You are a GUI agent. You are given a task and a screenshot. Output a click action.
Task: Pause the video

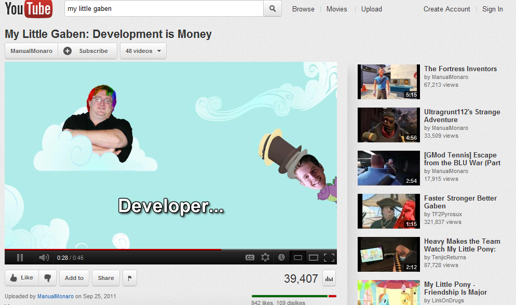[20, 258]
